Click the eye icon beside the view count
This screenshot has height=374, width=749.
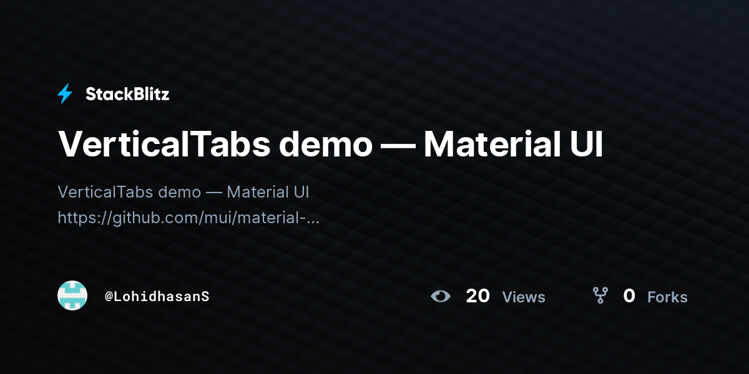(x=441, y=296)
